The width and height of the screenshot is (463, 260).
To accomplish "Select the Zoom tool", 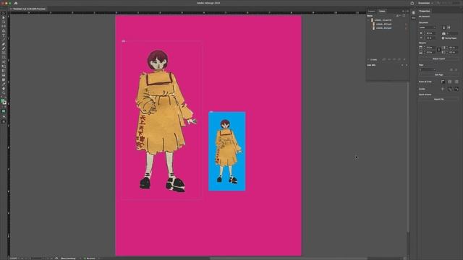I will click(x=4, y=93).
